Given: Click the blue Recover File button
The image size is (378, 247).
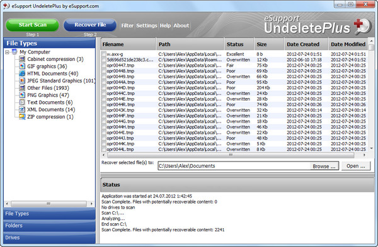Looking at the screenshot, I should tap(90, 25).
